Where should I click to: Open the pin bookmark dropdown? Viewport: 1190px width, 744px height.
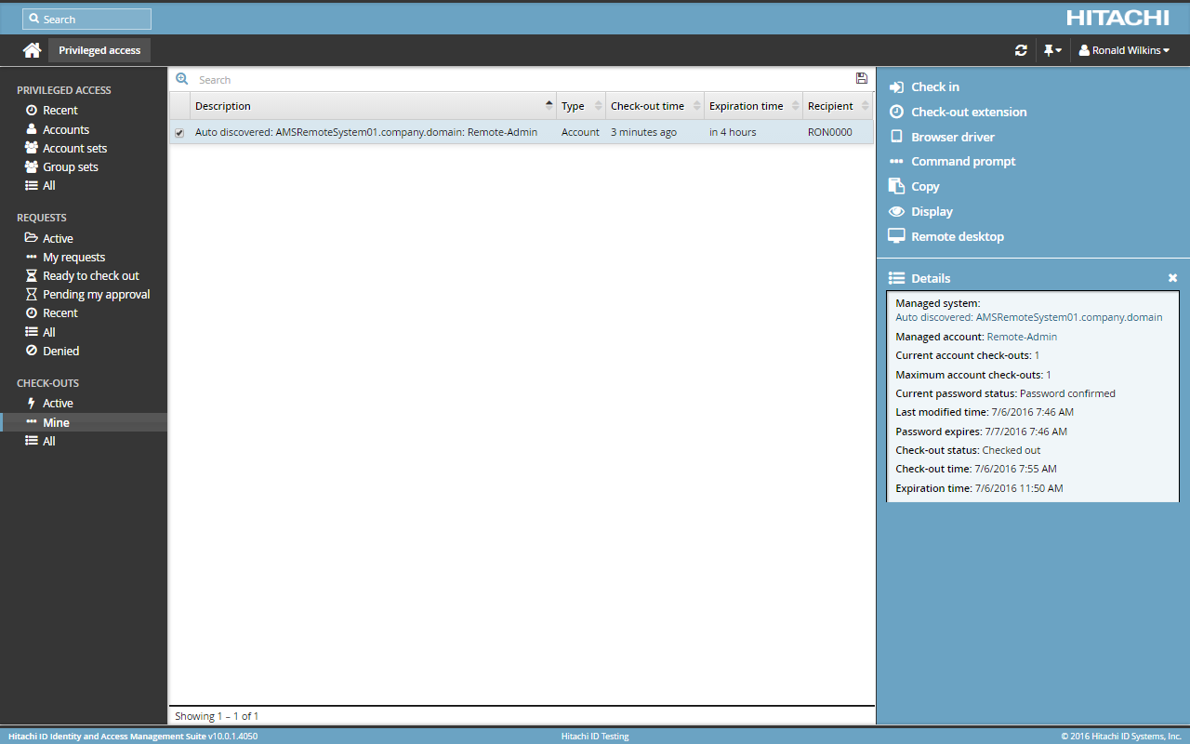pos(1051,49)
